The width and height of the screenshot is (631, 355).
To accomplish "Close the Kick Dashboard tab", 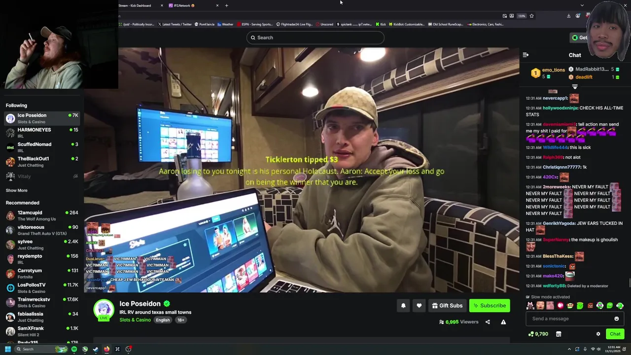I will click(x=162, y=5).
